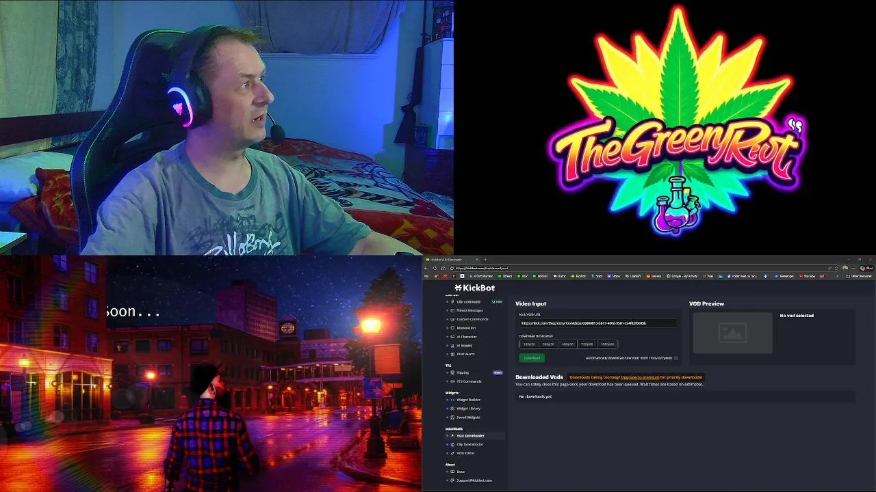This screenshot has width=876, height=492.
Task: Click the KickBot logo
Action: pyautogui.click(x=474, y=288)
